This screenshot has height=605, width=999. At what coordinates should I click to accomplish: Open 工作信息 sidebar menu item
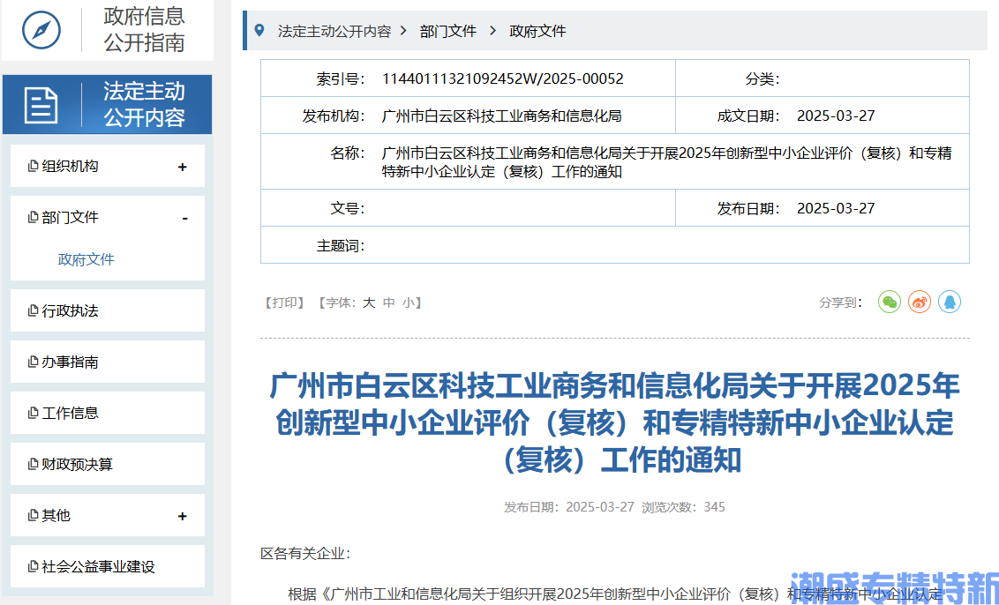pyautogui.click(x=70, y=414)
